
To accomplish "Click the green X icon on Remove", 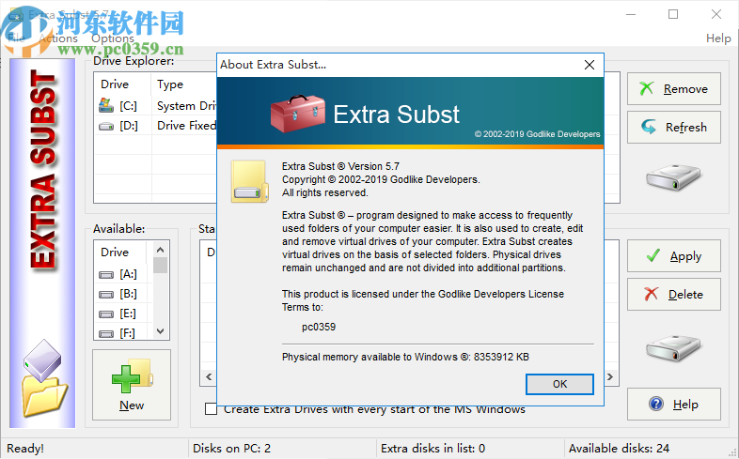I will [x=647, y=88].
